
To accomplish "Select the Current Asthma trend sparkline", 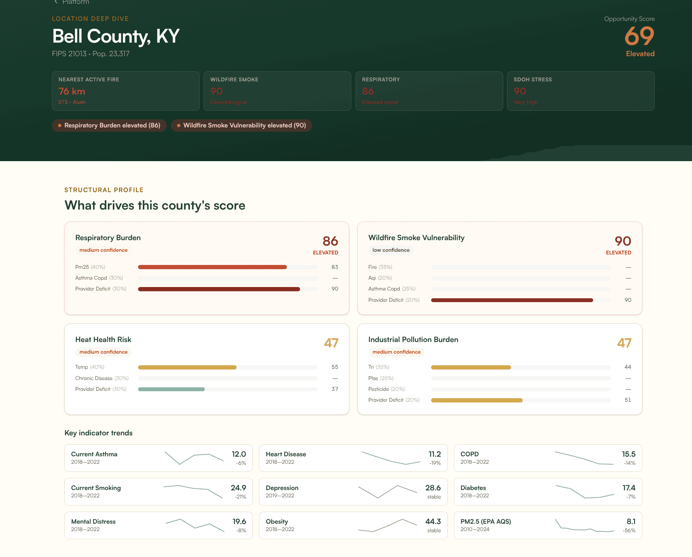I will point(194,458).
